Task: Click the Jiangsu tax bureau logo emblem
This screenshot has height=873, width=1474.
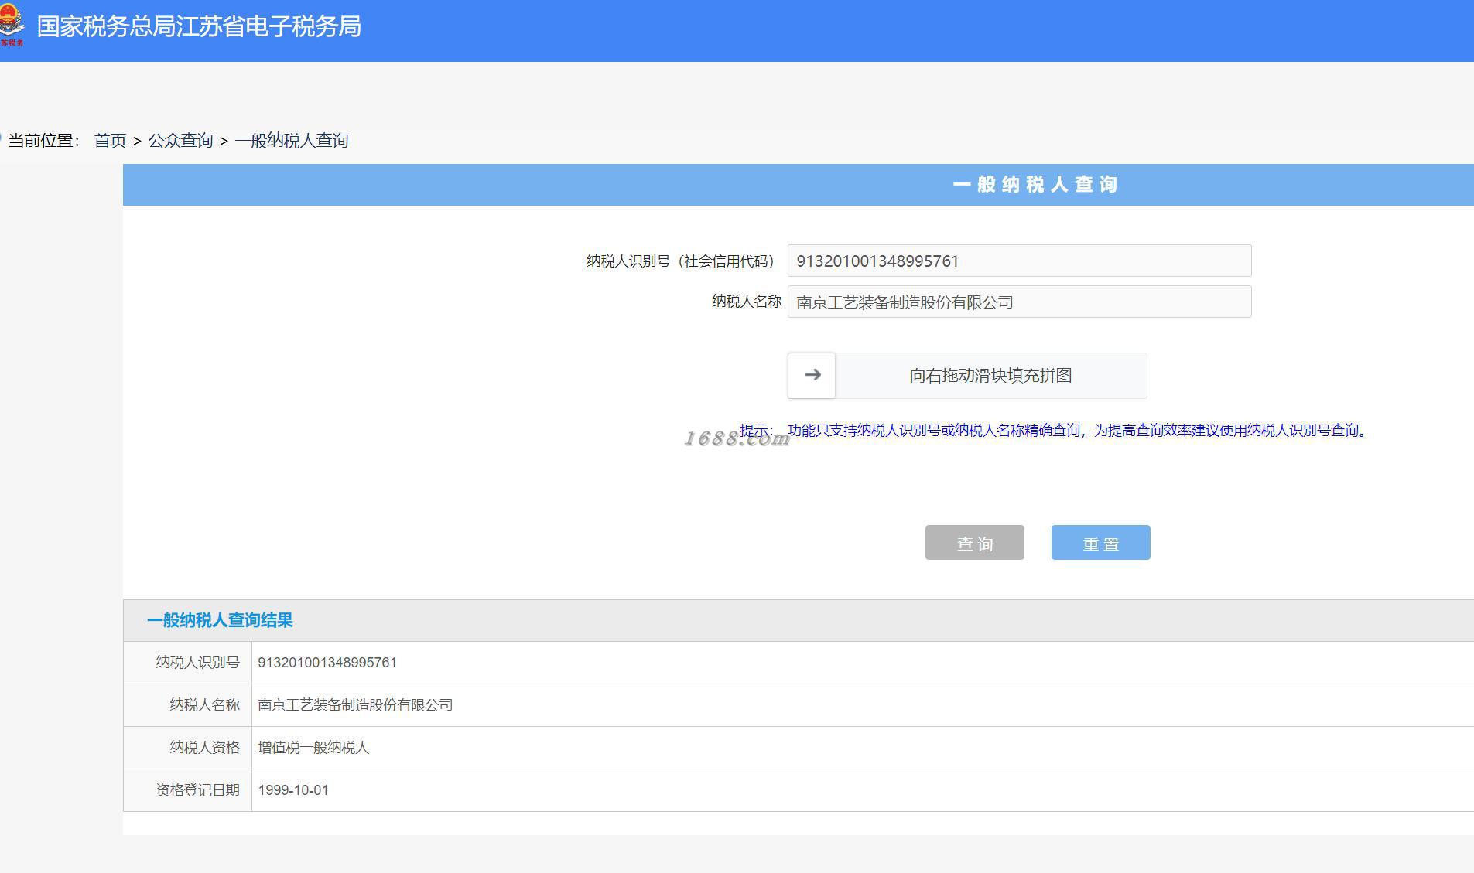Action: (x=12, y=25)
